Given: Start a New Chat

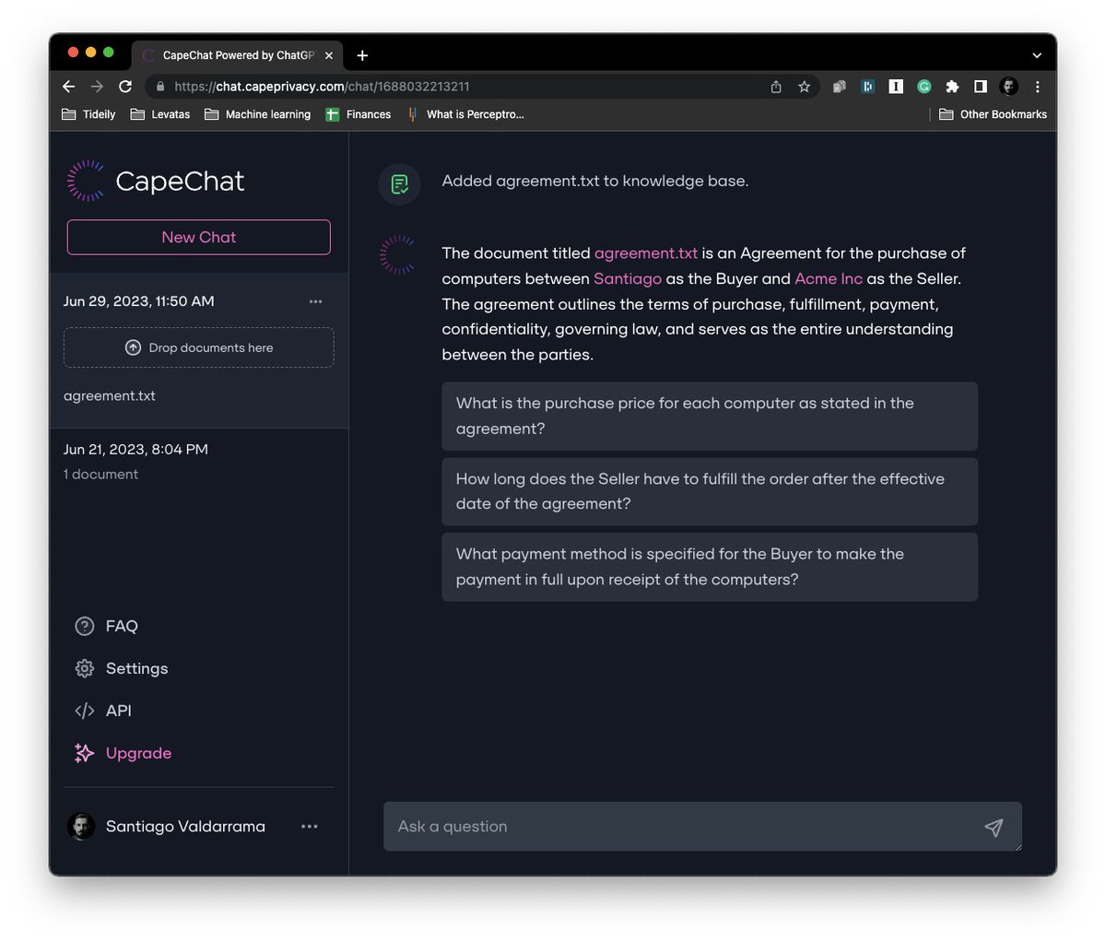Looking at the screenshot, I should pos(199,237).
